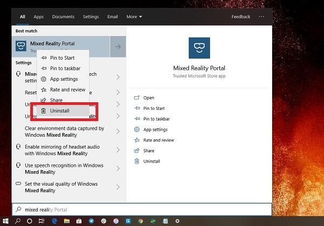Click Uninstall in the details pane
The height and width of the screenshot is (226, 324).
[x=152, y=161]
